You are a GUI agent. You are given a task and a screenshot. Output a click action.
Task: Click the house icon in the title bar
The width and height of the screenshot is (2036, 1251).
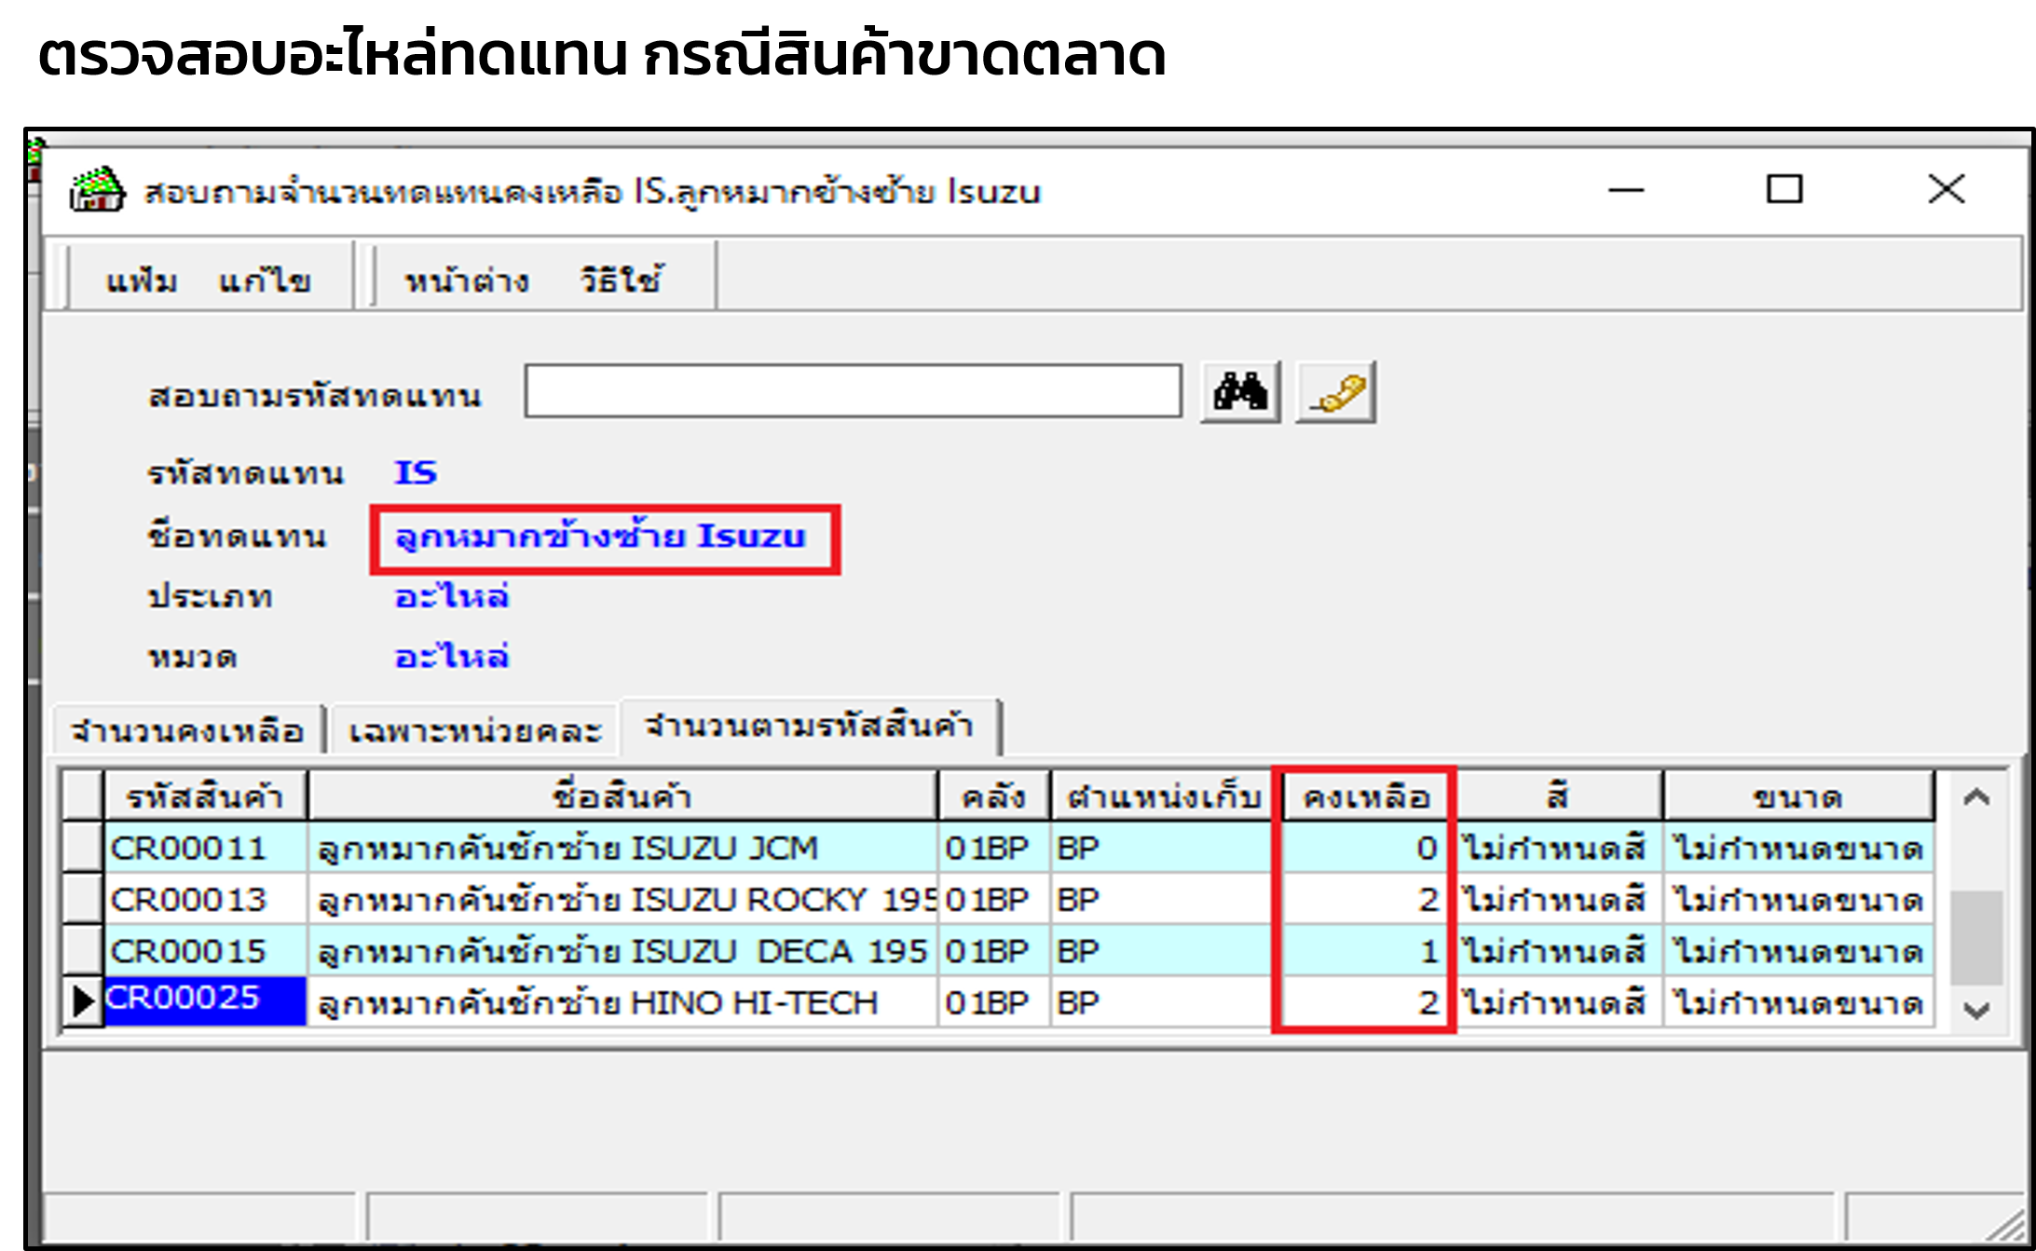96,192
